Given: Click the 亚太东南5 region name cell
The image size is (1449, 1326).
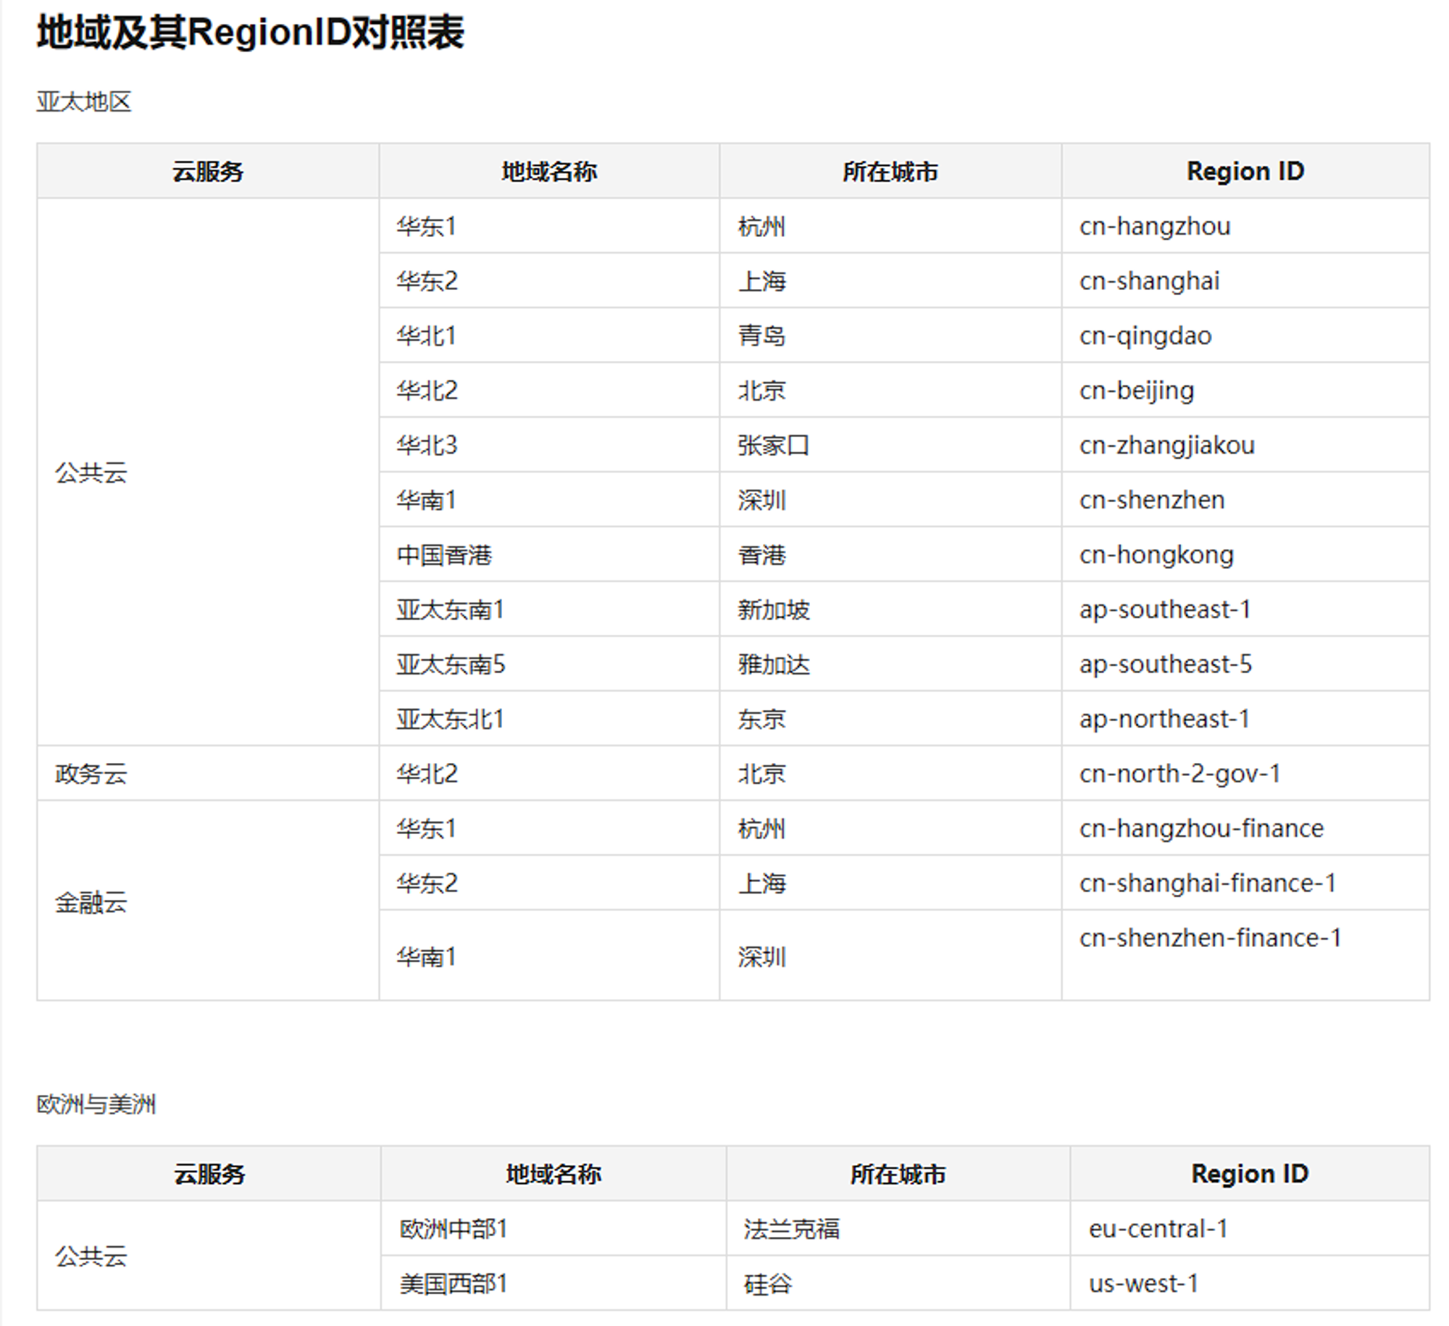Looking at the screenshot, I should point(549,664).
